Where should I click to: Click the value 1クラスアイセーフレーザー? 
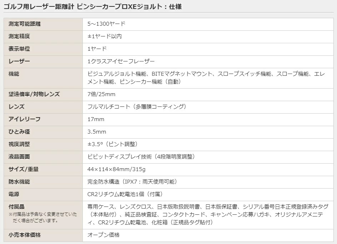121,61
